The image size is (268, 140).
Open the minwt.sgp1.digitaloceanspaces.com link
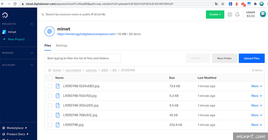86,34
